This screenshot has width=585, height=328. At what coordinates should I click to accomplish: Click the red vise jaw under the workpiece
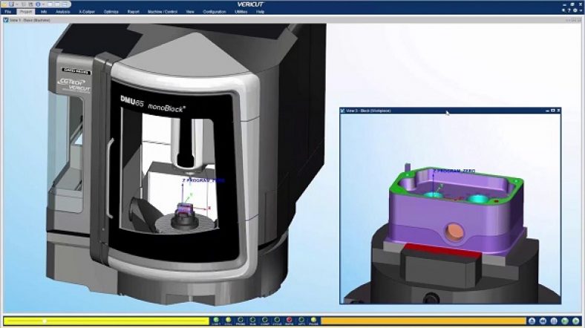point(442,252)
